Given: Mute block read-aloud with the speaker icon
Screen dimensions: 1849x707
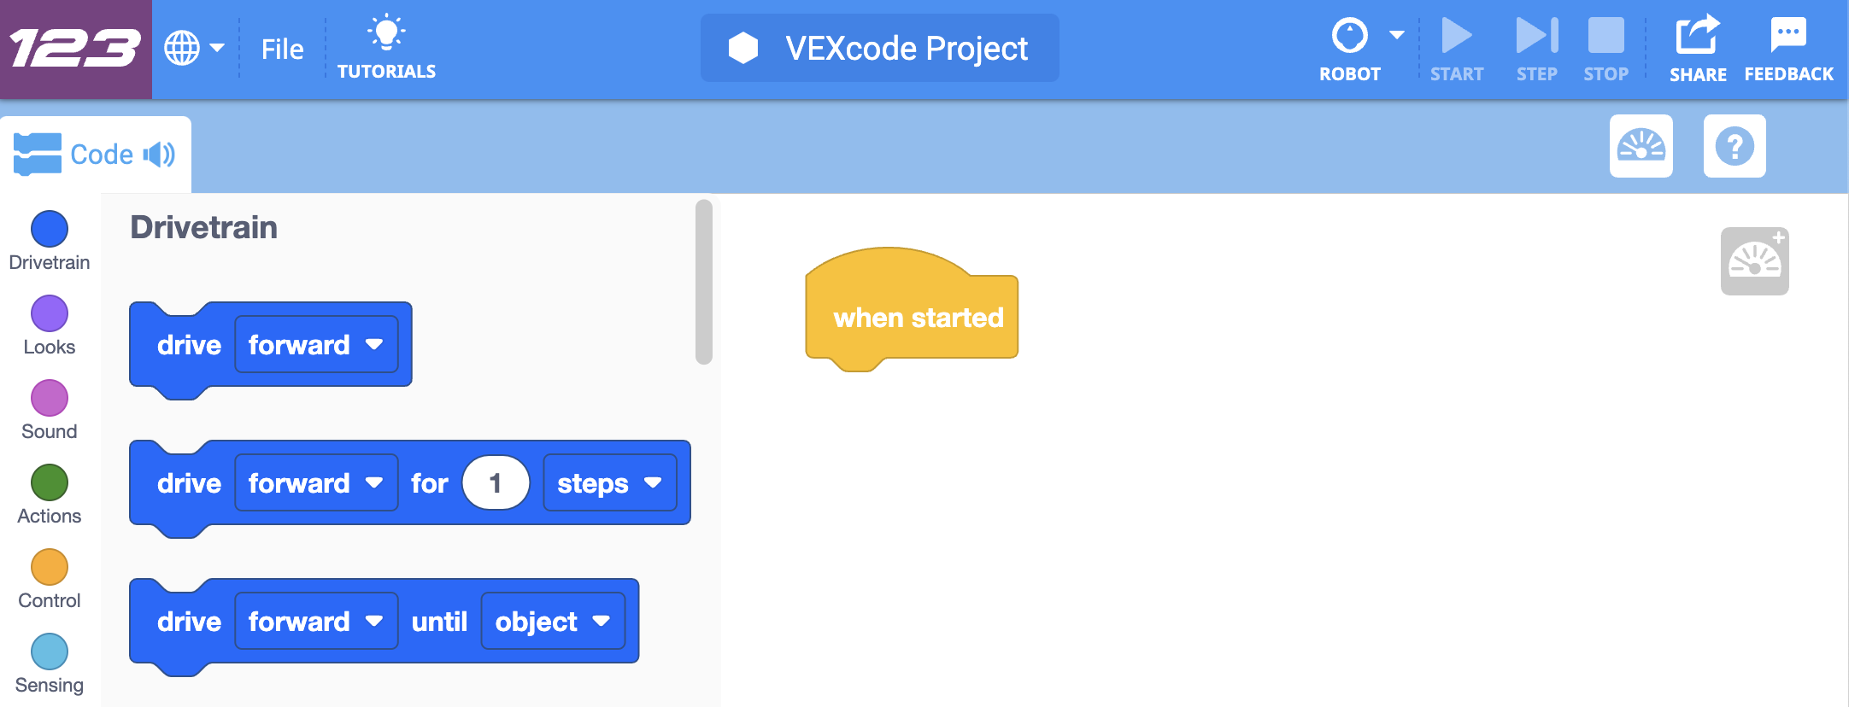Looking at the screenshot, I should point(156,153).
